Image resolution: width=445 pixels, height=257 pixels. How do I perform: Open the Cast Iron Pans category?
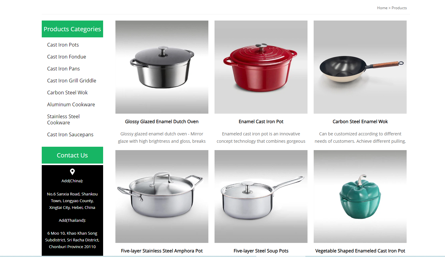click(x=64, y=69)
